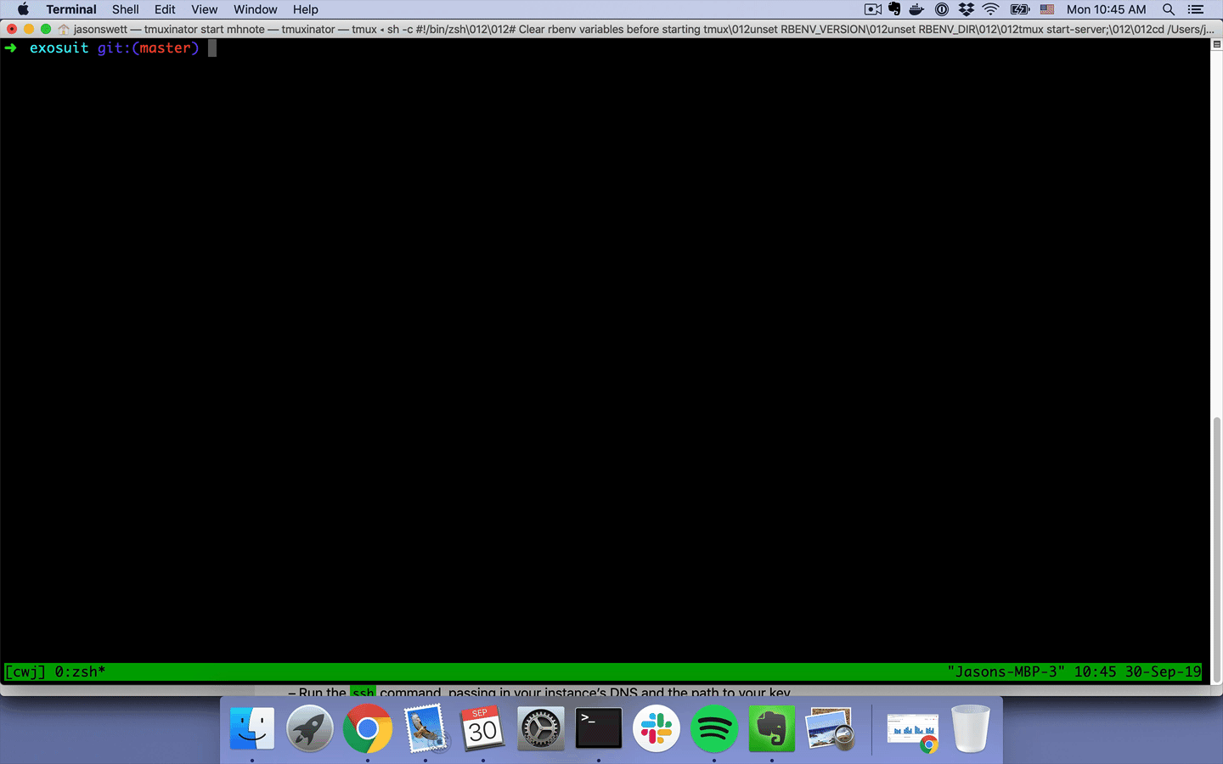Click the exosuit directory name in prompt
1223x764 pixels.
(x=59, y=48)
